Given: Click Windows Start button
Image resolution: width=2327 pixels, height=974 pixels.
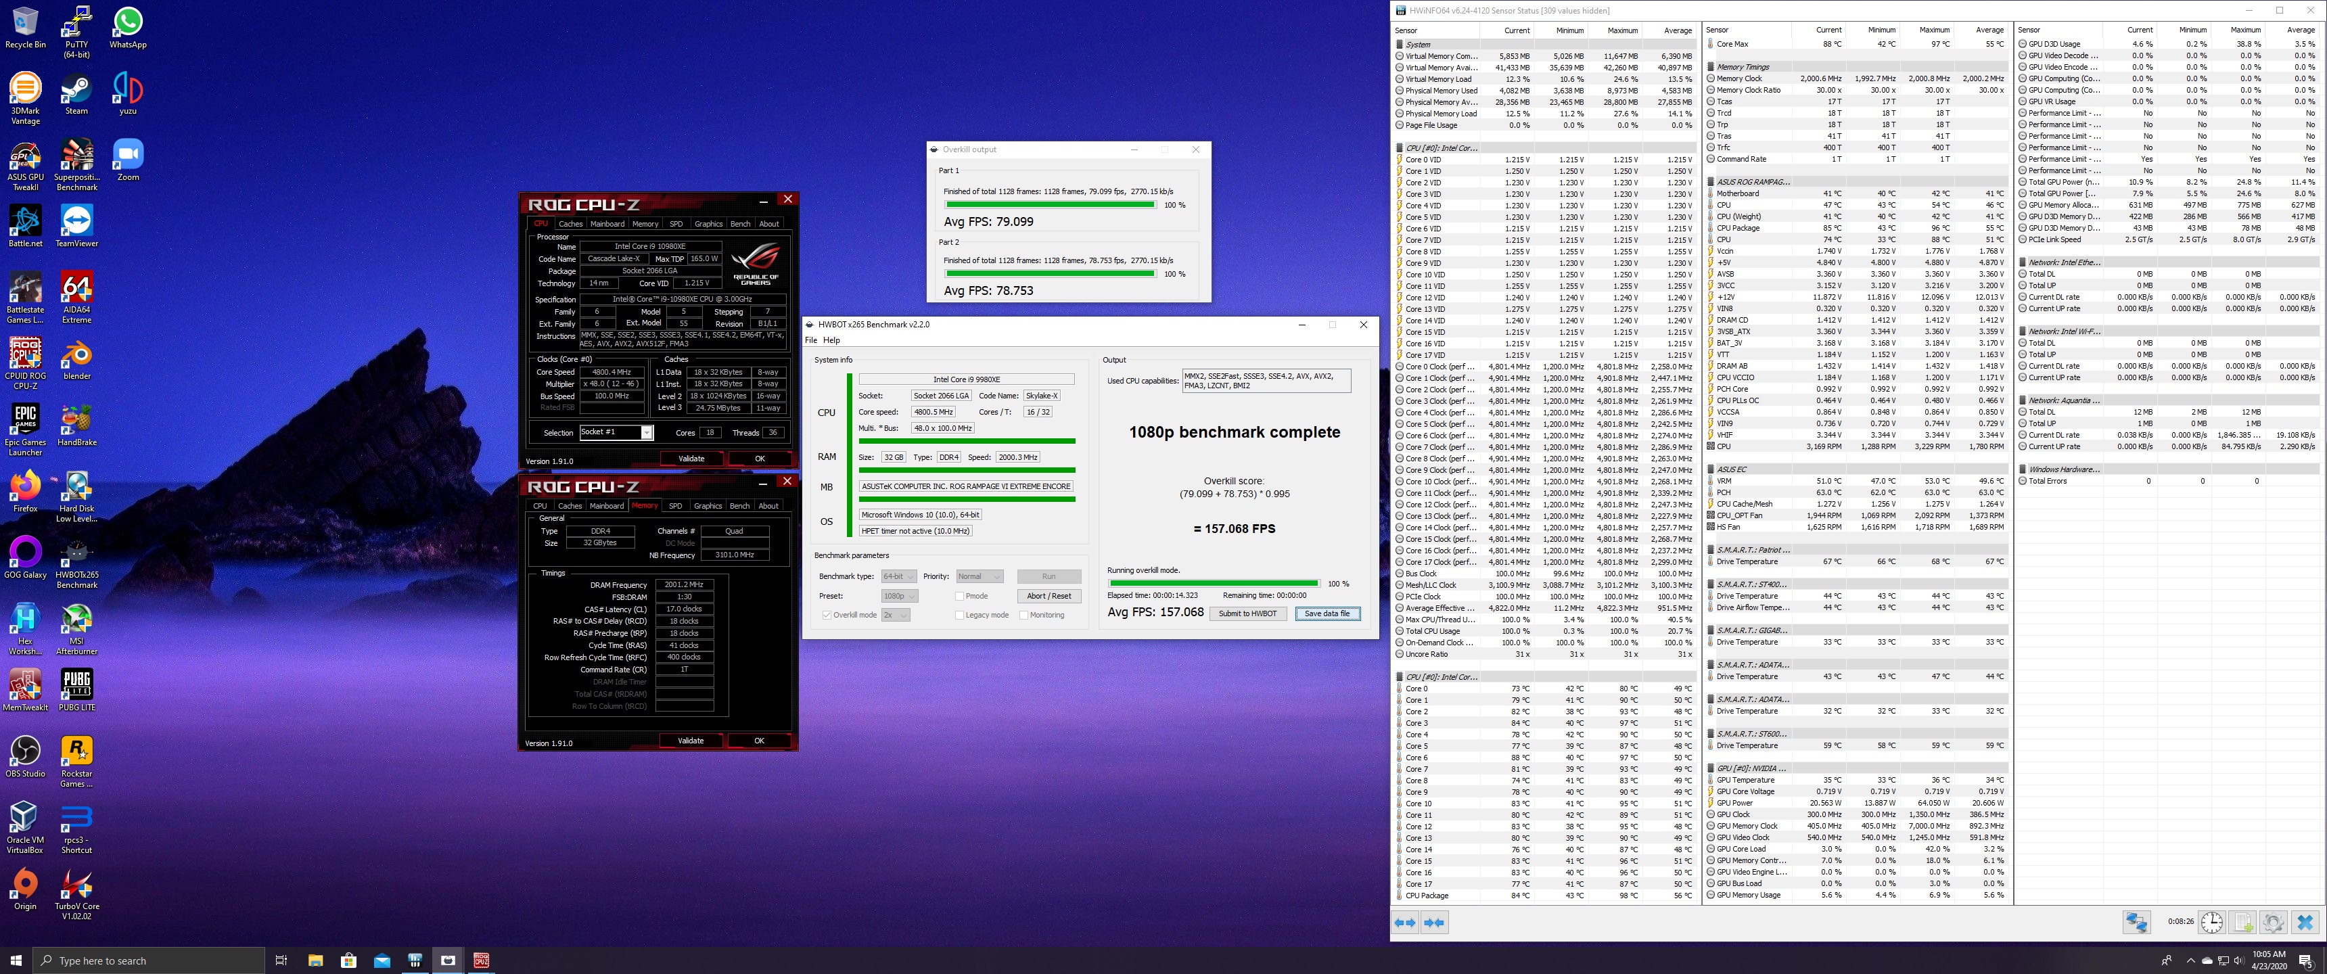Looking at the screenshot, I should [16, 960].
